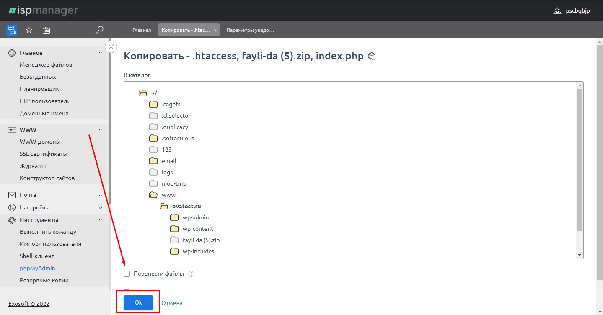Viewport: 603px width, 315px height.
Task: Click the Главное globe icon
Action: [x=12, y=53]
